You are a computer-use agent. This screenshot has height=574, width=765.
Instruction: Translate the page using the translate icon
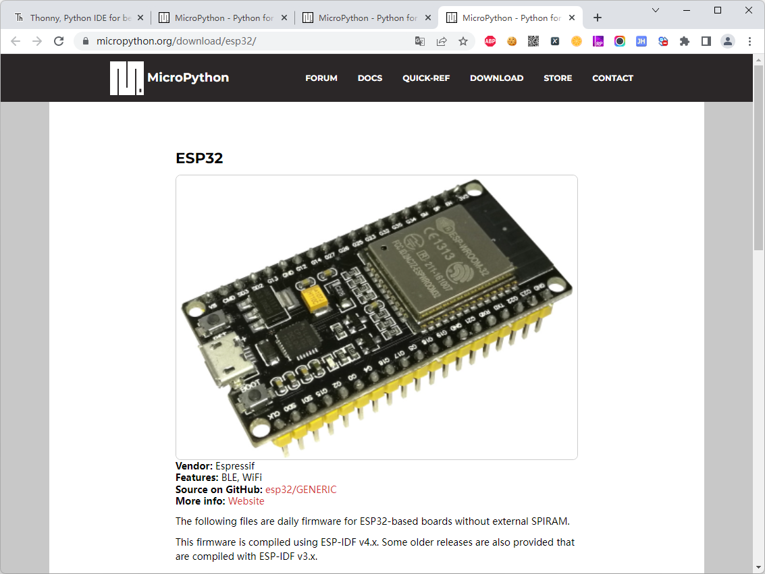pos(419,41)
